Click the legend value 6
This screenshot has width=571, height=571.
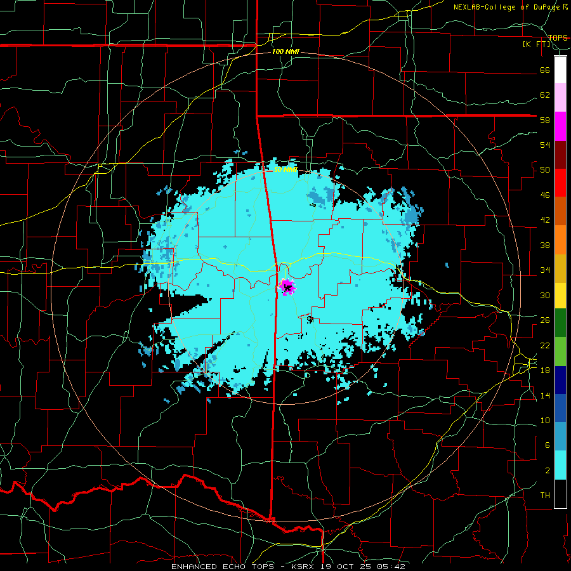[x=548, y=445]
